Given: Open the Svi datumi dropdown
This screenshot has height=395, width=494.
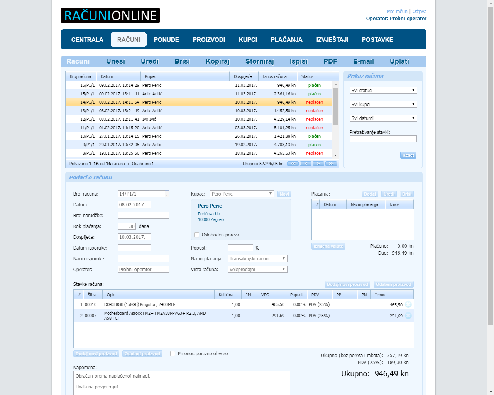Looking at the screenshot, I should point(383,118).
